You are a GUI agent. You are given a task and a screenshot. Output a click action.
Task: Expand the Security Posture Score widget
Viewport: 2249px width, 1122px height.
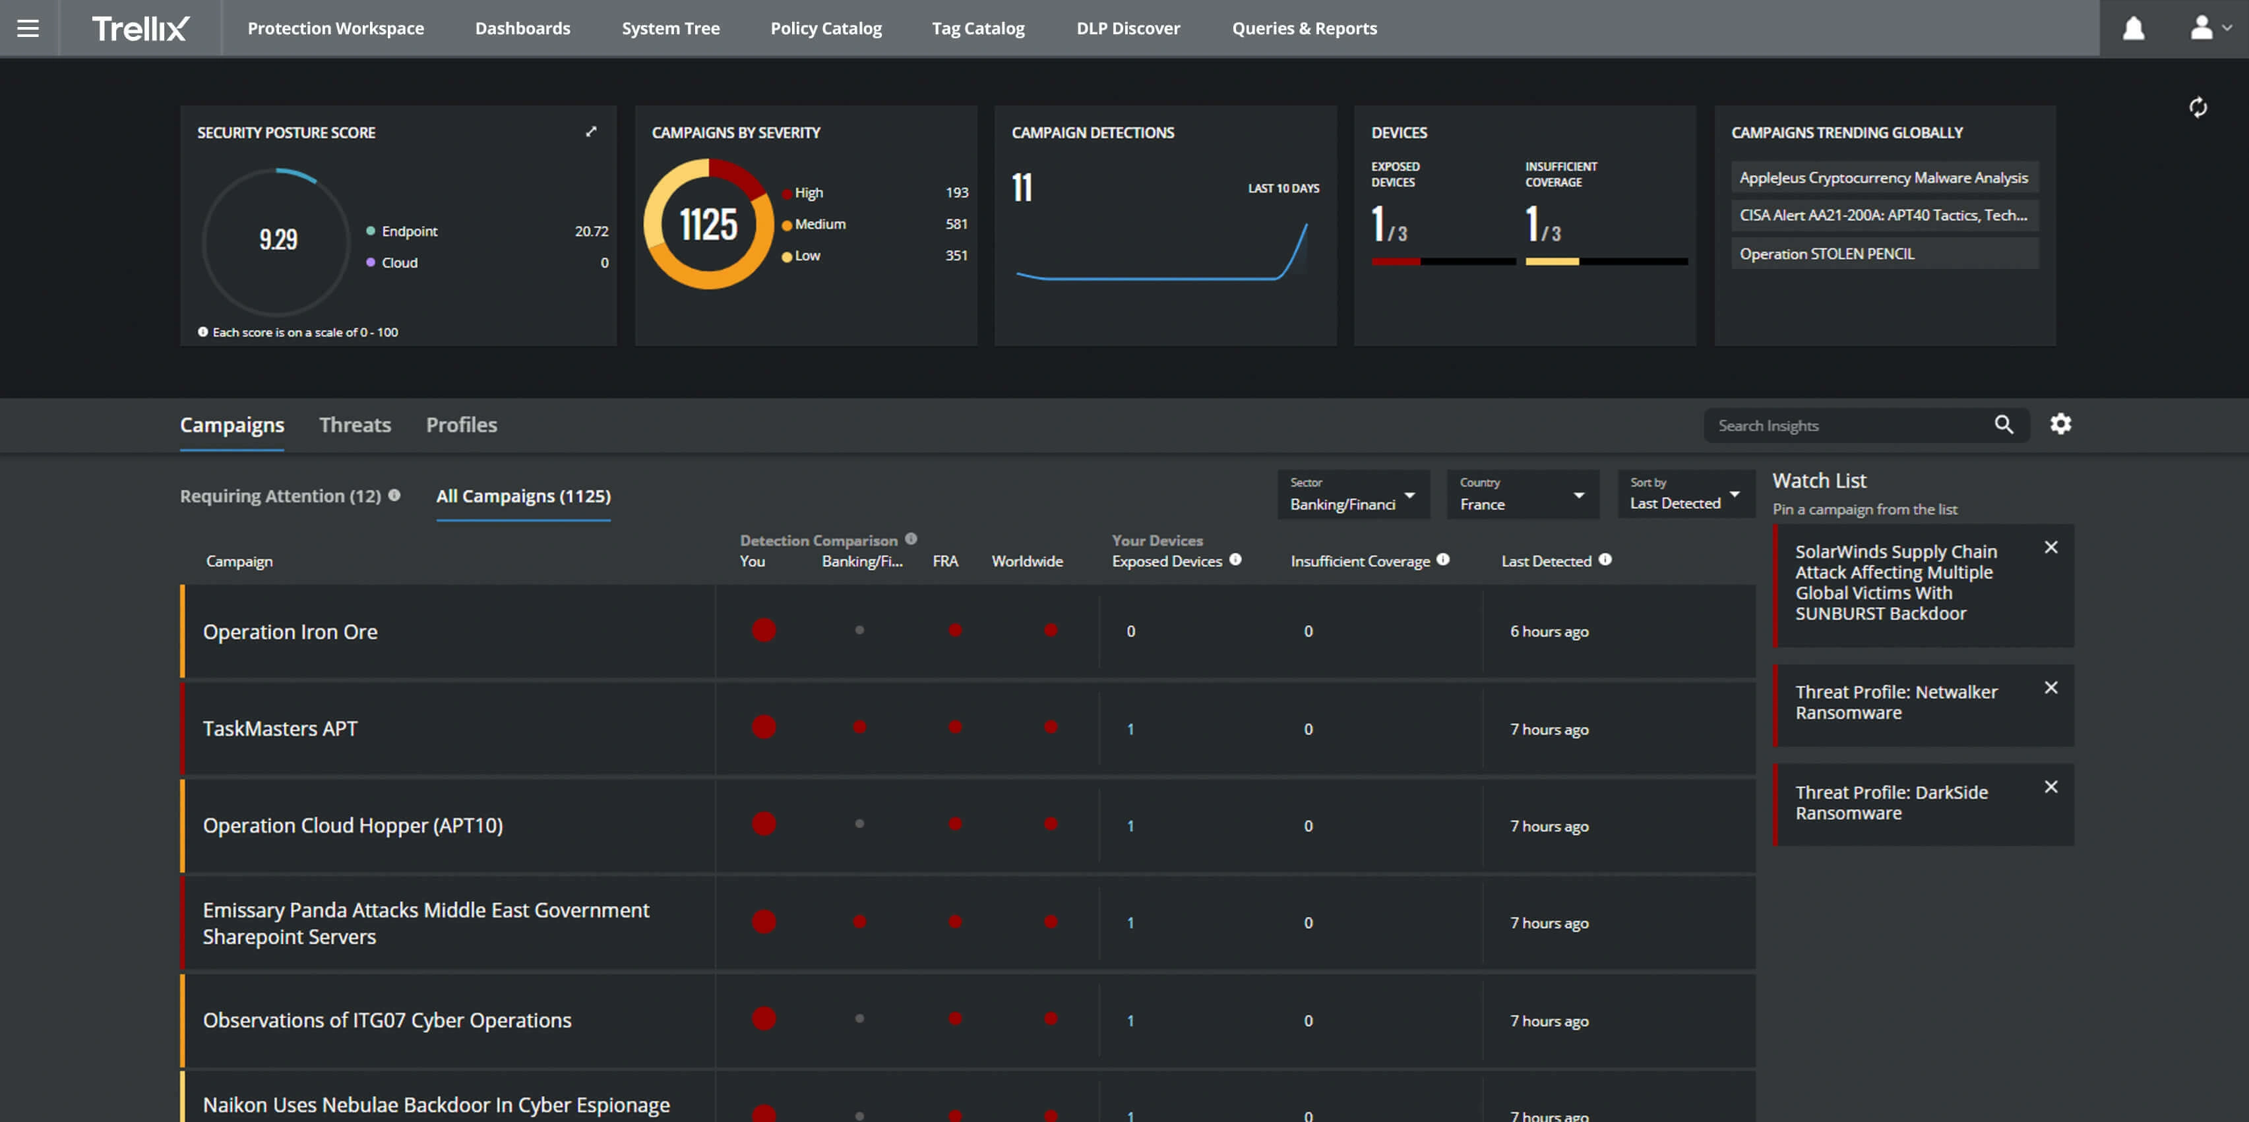point(591,132)
